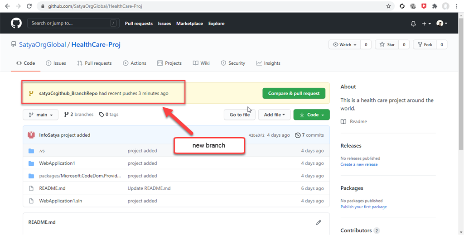Open browser extensions puzzle icon

coord(435,6)
